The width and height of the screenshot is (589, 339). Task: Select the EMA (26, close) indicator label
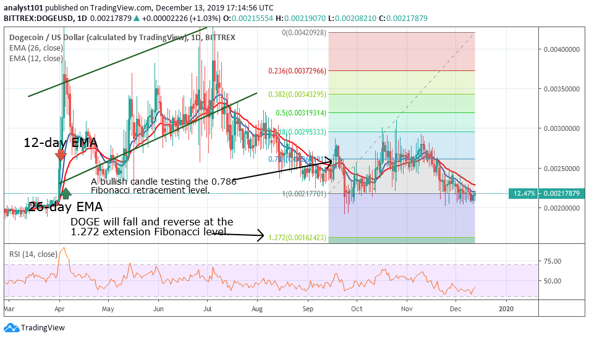pyautogui.click(x=36, y=48)
